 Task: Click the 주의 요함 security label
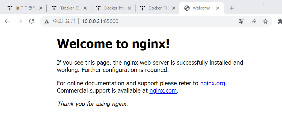point(64,21)
